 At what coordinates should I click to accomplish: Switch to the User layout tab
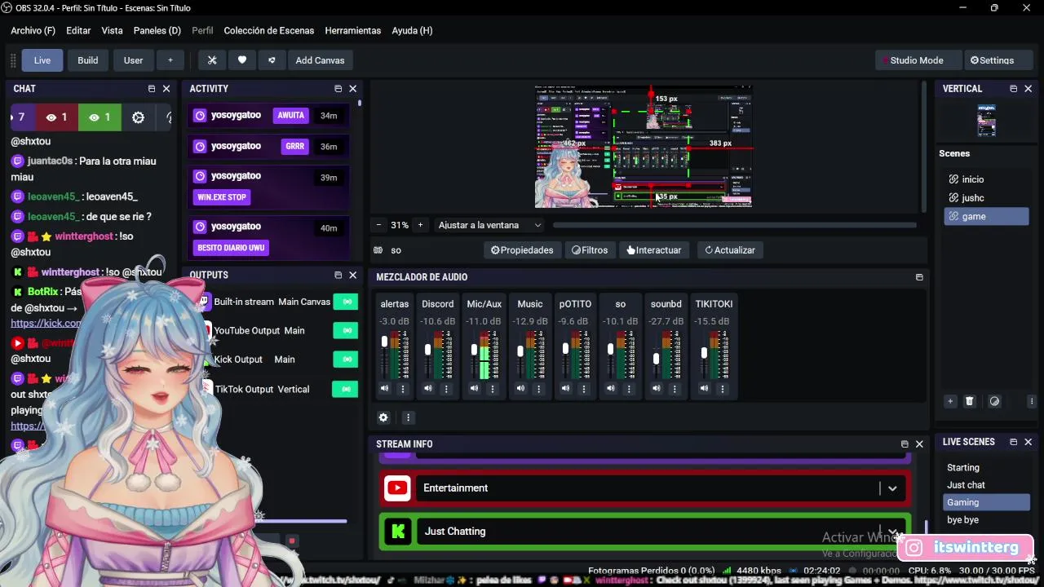133,60
